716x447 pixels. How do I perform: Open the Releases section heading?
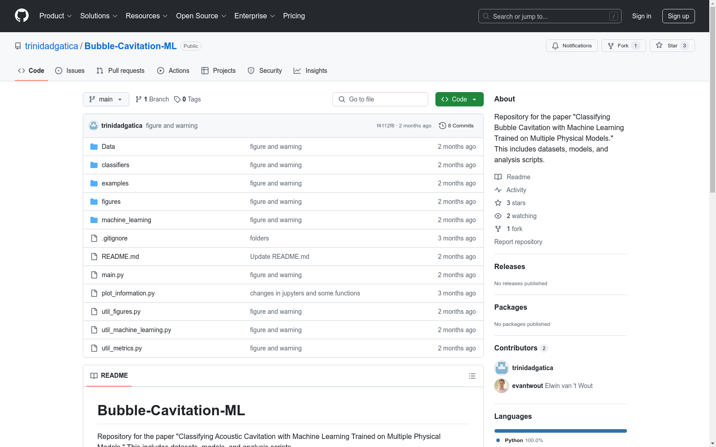pos(510,266)
